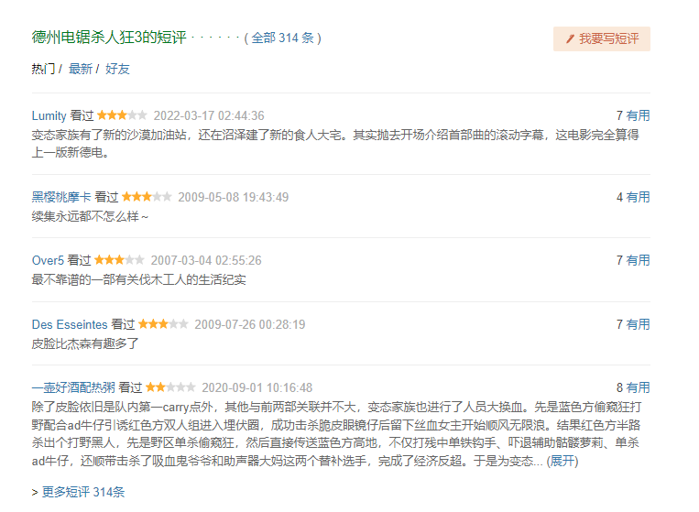Open the 全部 314 条 link
Screen dimensions: 699x512
(x=282, y=38)
